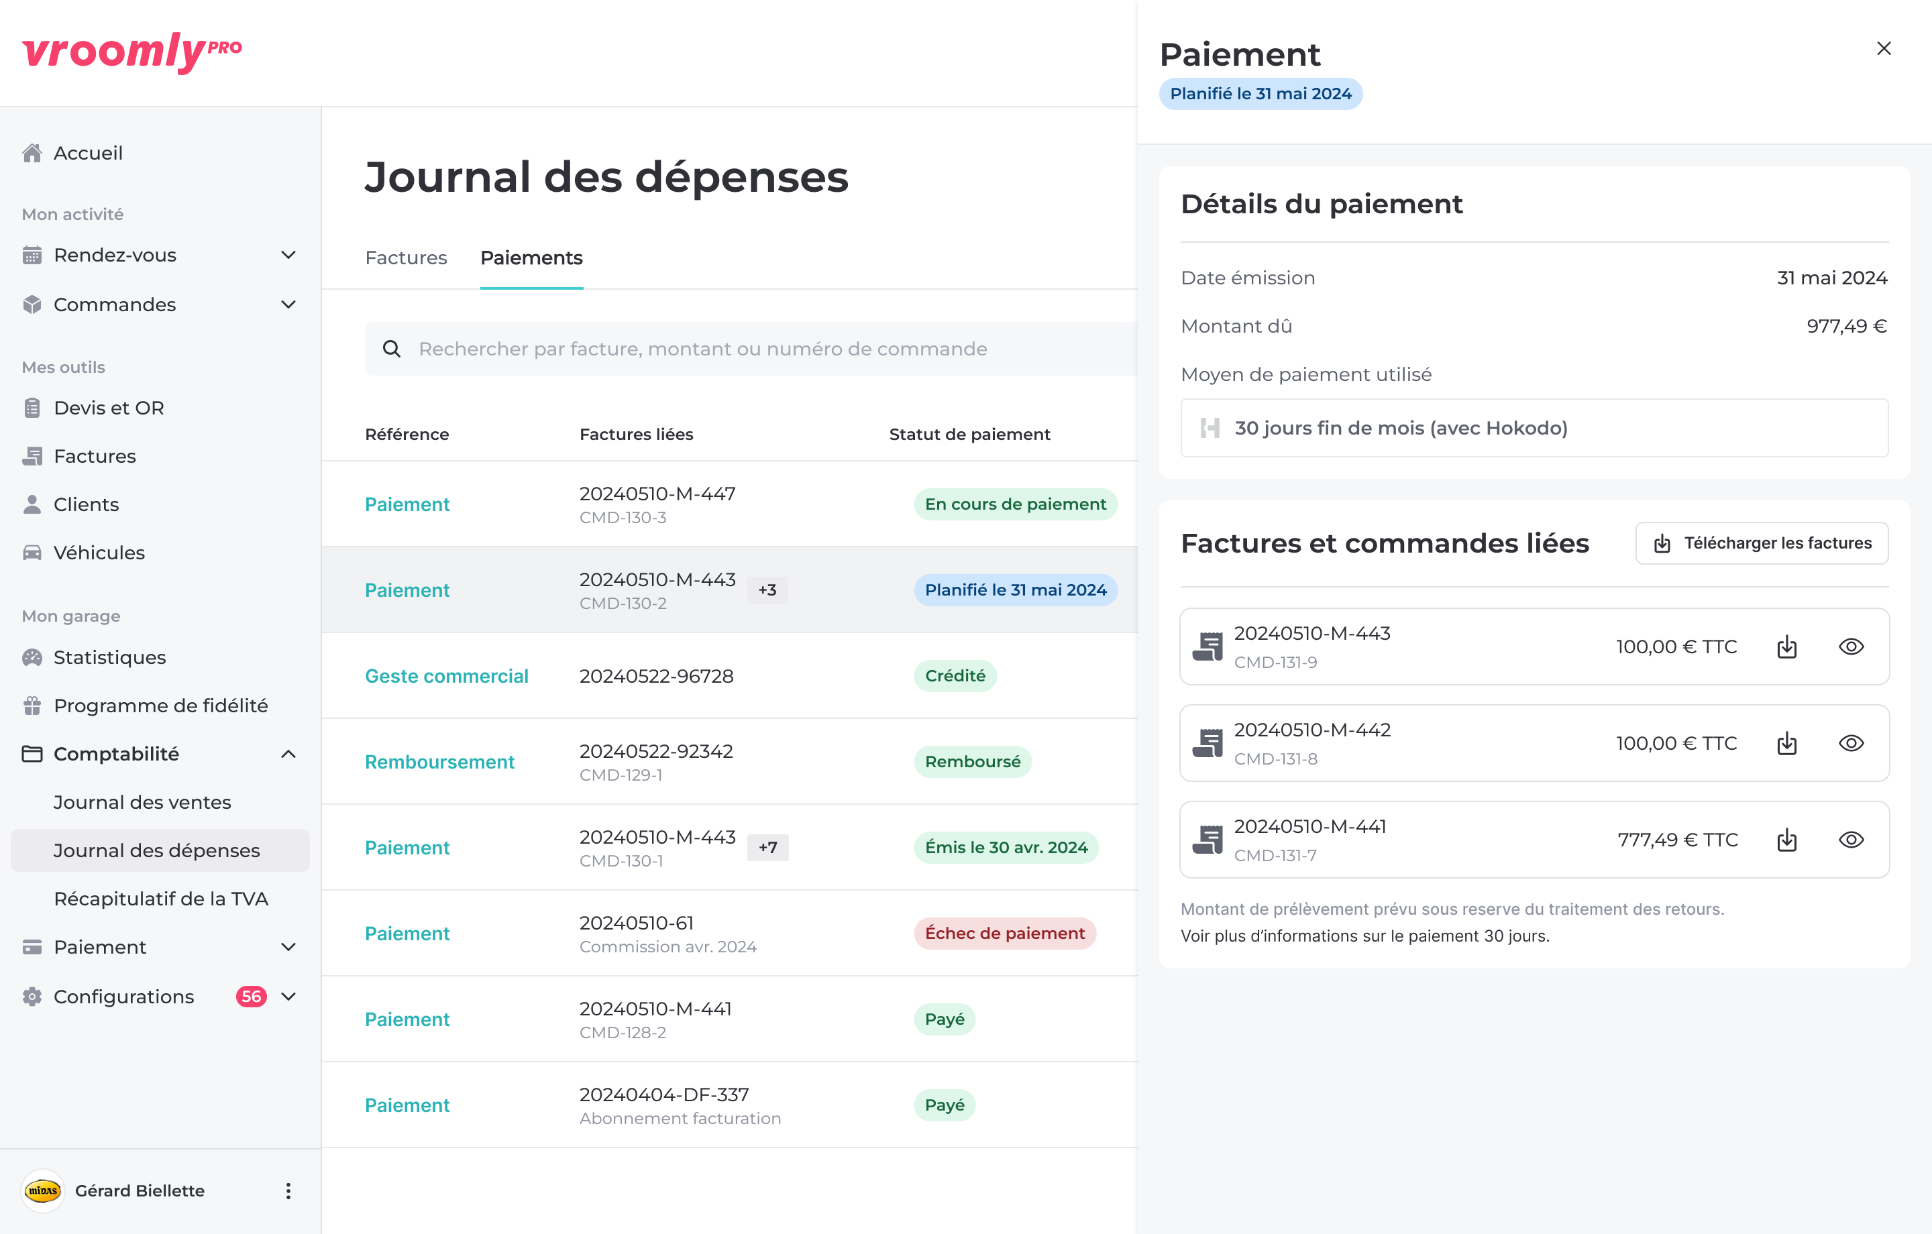Collapse the Comptabilité section
Image resolution: width=1932 pixels, height=1234 pixels.
tap(288, 754)
